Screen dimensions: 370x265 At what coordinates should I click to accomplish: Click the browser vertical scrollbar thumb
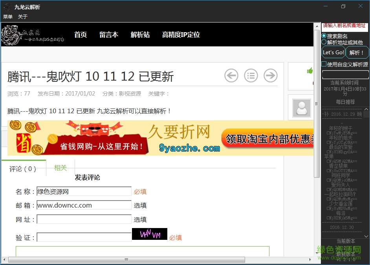tap(317, 104)
